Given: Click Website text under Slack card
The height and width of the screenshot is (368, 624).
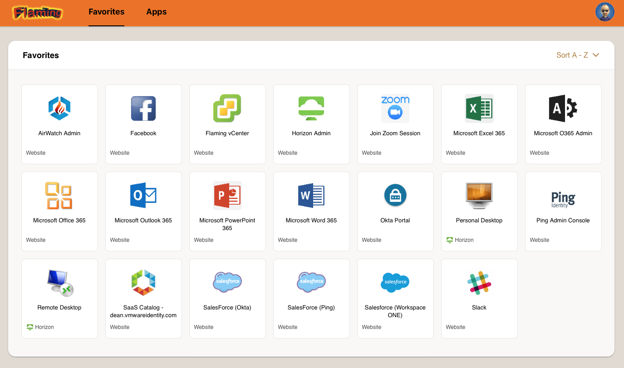Looking at the screenshot, I should [456, 327].
